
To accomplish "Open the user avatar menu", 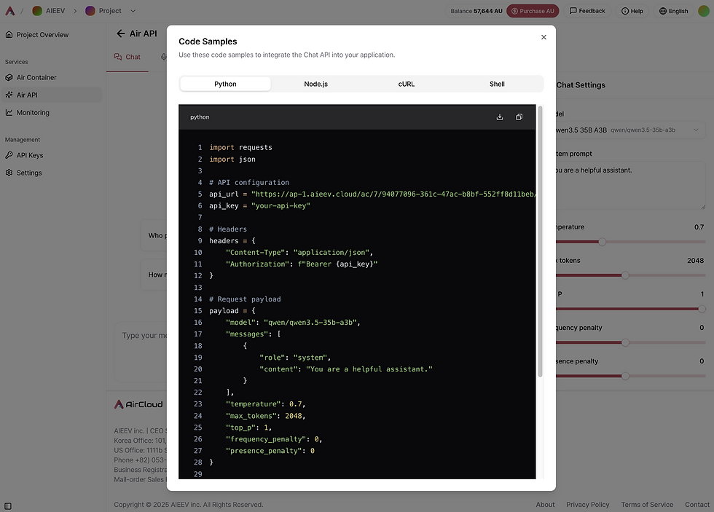I will (x=704, y=11).
